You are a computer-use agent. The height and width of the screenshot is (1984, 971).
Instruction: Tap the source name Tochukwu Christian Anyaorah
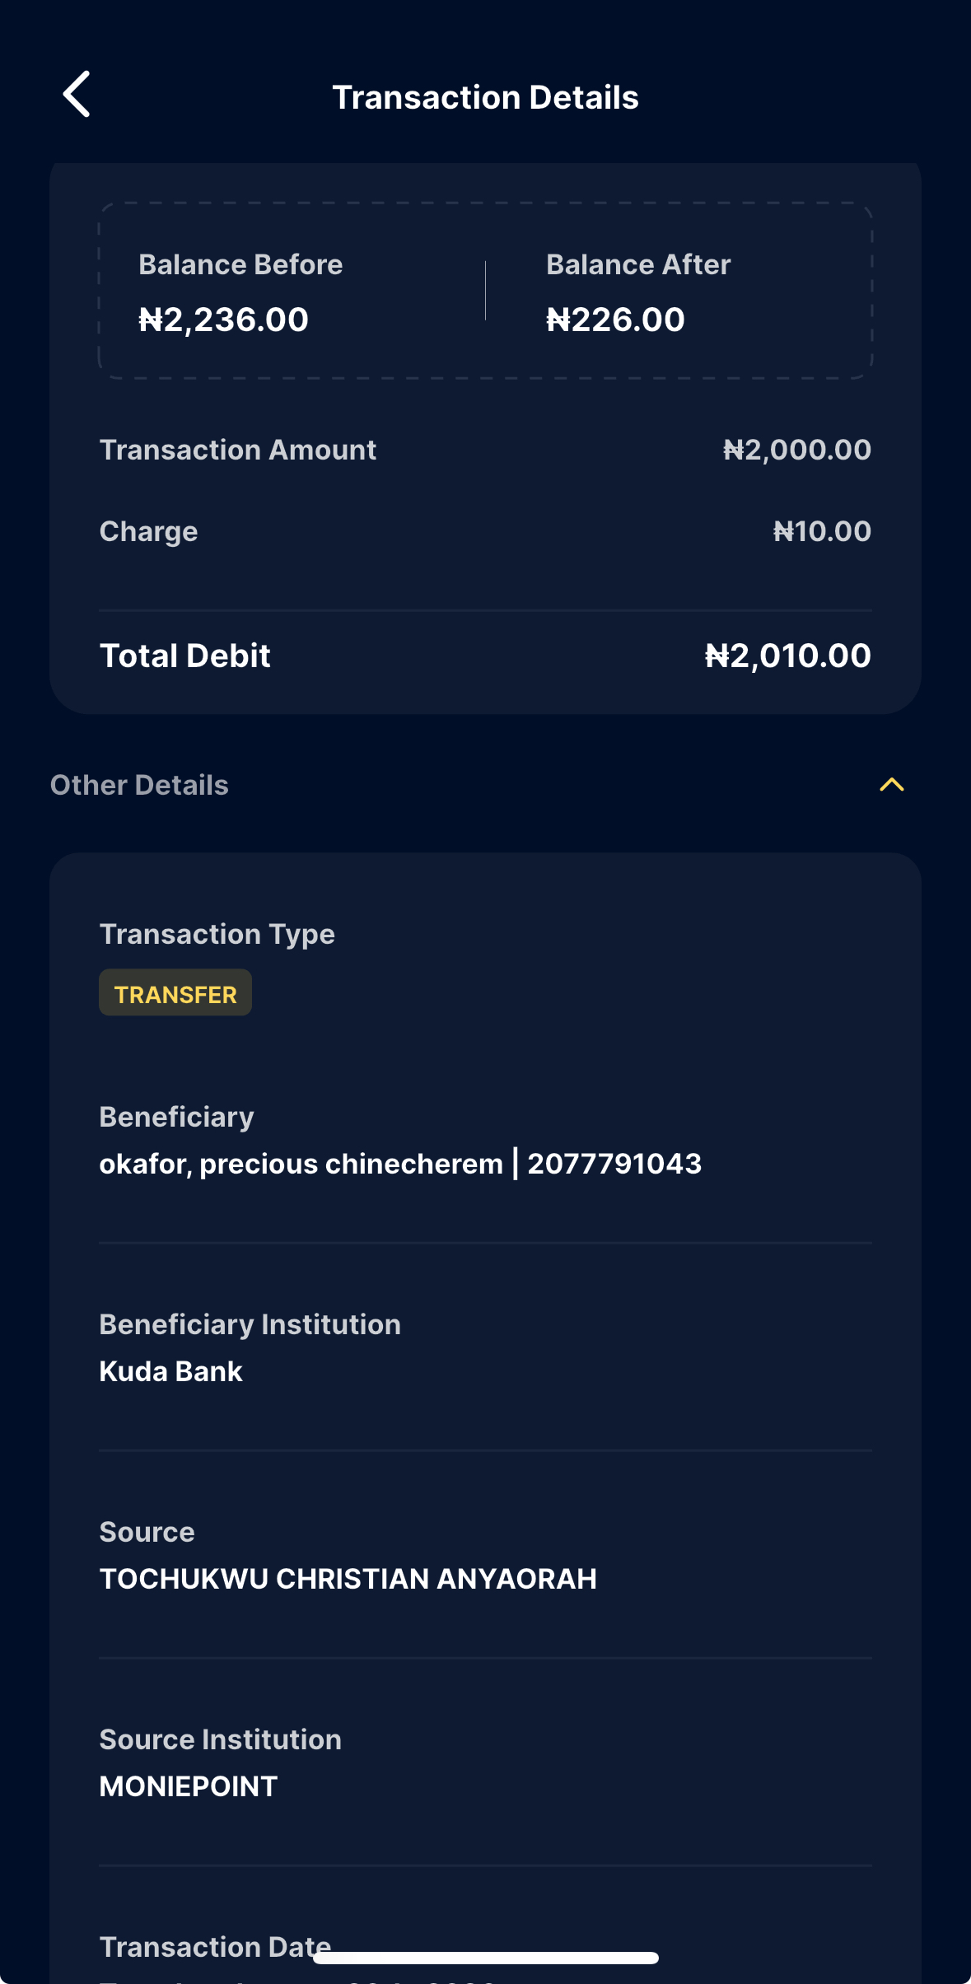[x=348, y=1579]
